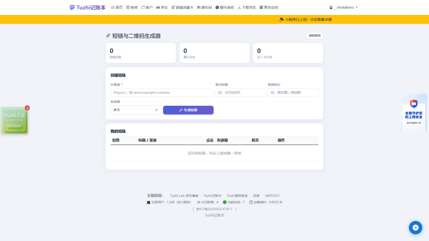Click the 小程序已上线 announcement banner

tap(305, 19)
